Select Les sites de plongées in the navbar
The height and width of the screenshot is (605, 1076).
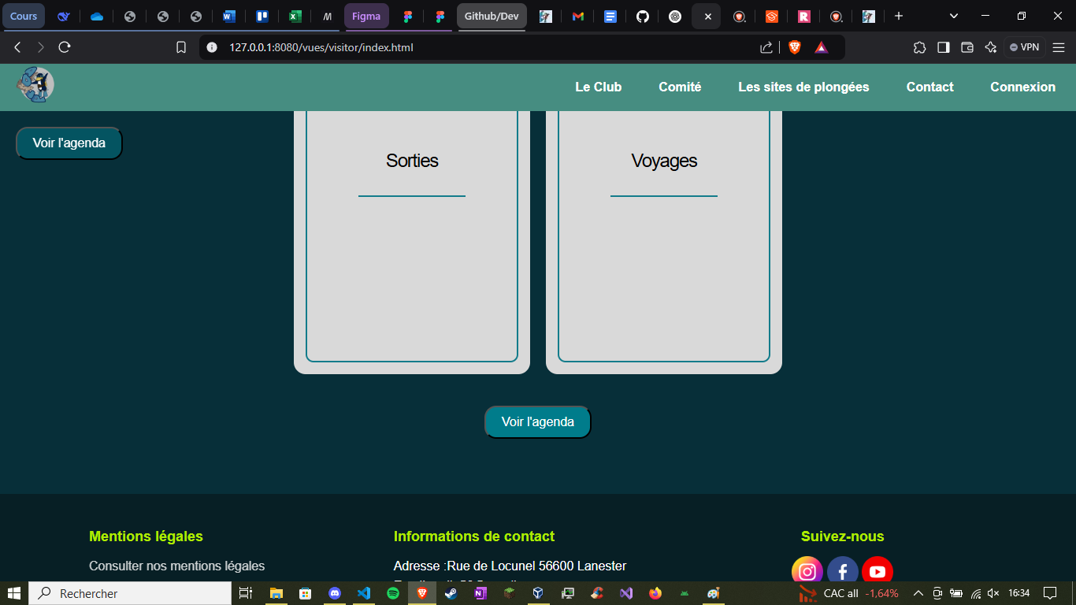point(803,87)
